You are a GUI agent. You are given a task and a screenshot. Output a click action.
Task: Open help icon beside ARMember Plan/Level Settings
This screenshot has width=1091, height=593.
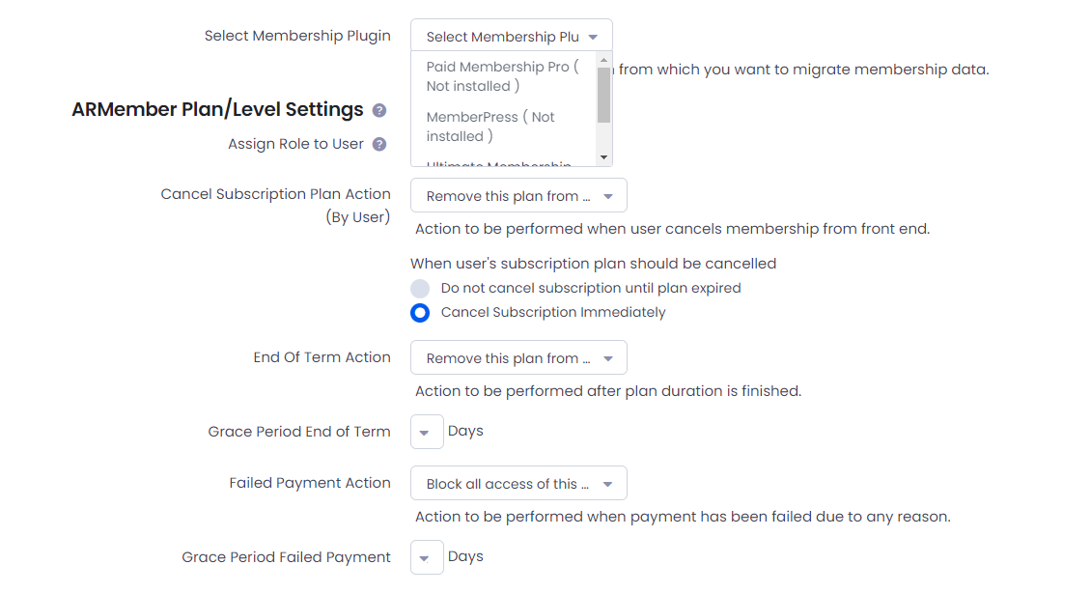pyautogui.click(x=379, y=110)
